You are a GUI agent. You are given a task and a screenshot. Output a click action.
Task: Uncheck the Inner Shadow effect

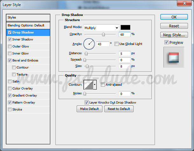(10, 40)
